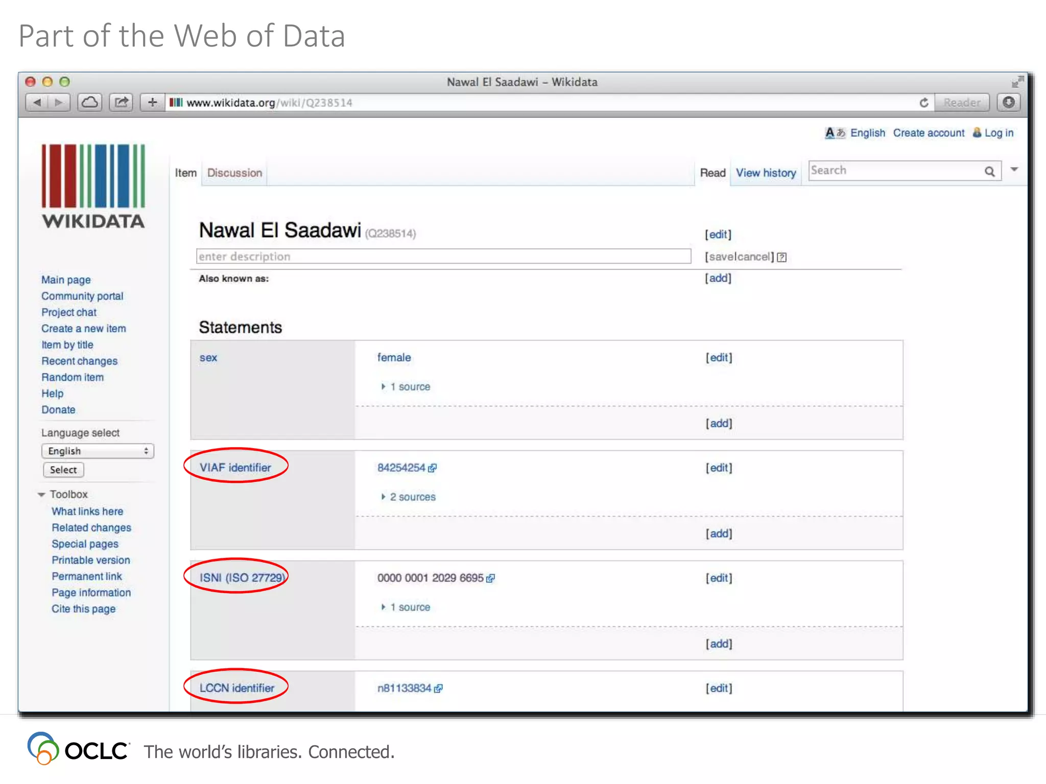Select the Read tab
The width and height of the screenshot is (1046, 784).
pyautogui.click(x=713, y=173)
